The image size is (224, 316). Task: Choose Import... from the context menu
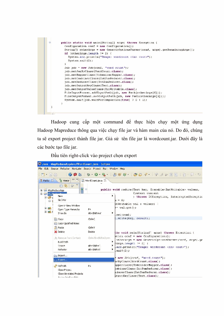point(63,256)
